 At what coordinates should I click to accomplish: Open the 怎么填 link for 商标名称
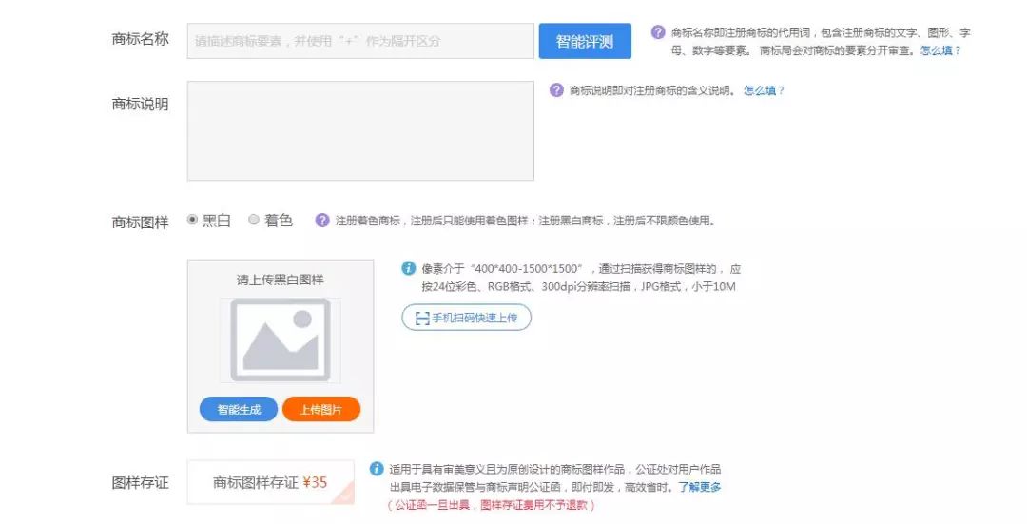940,50
